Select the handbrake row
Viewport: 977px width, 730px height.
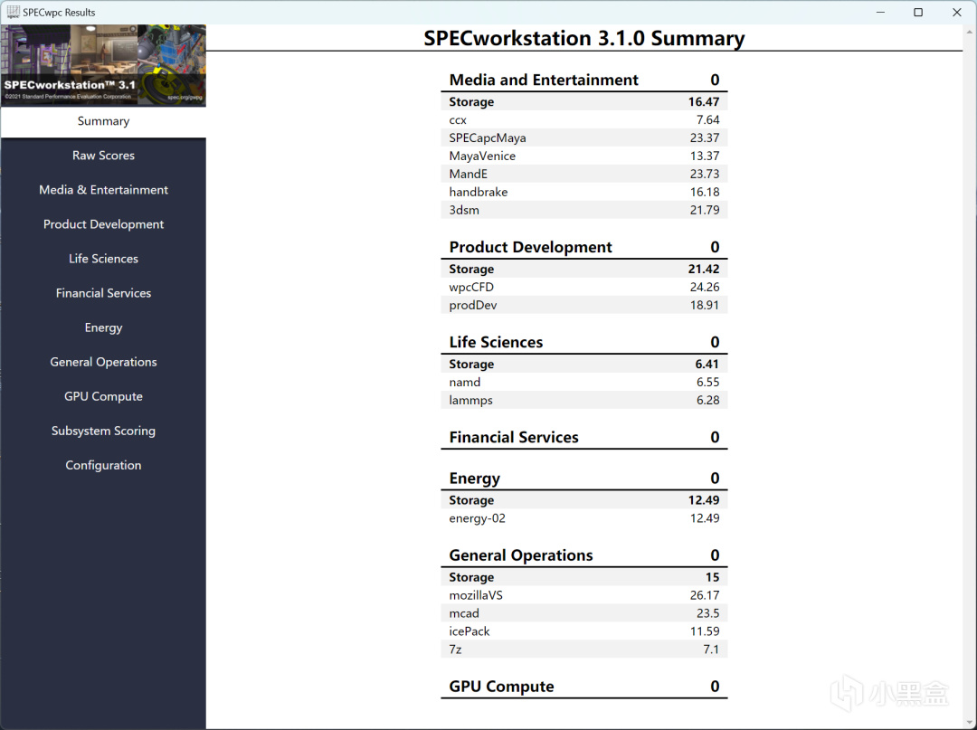point(583,192)
